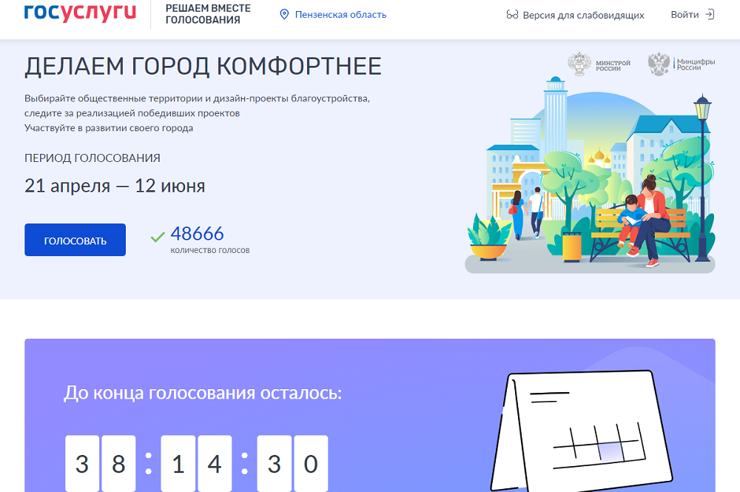Click the countdown digit 0
This screenshot has width=740, height=492.
311,464
